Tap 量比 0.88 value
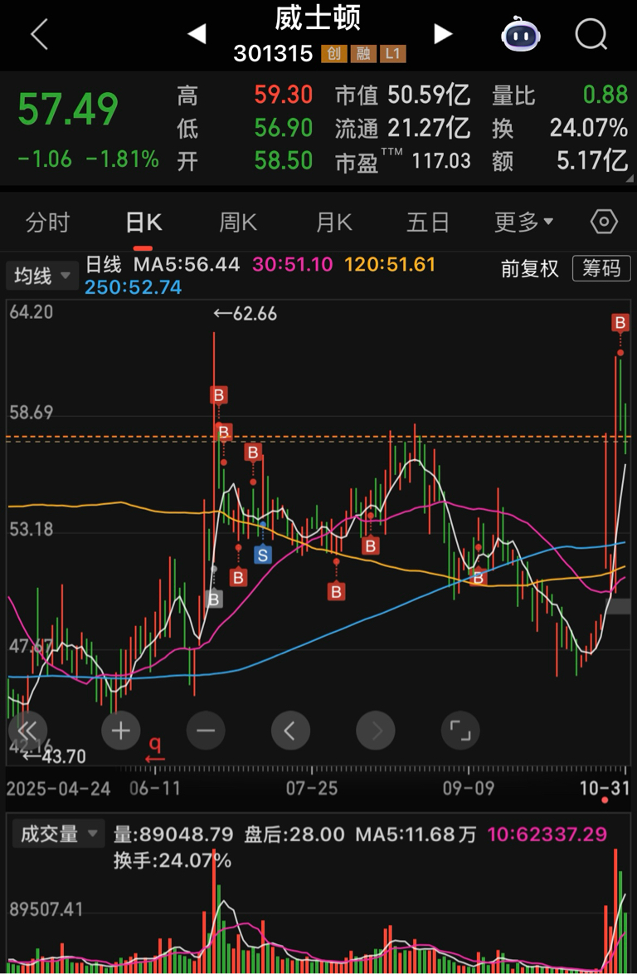The width and height of the screenshot is (637, 974). (x=605, y=95)
